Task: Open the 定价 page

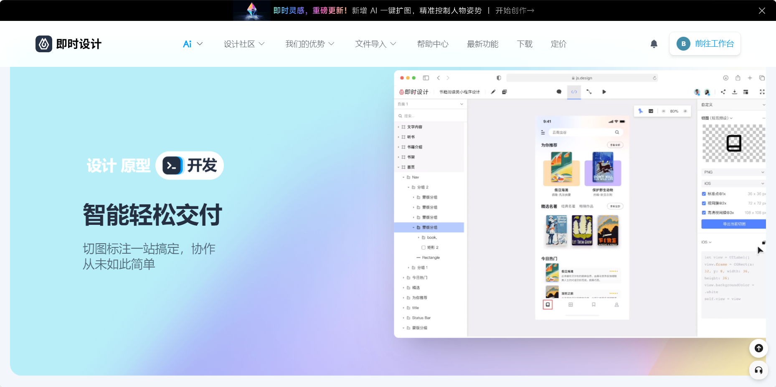Action: [x=558, y=44]
